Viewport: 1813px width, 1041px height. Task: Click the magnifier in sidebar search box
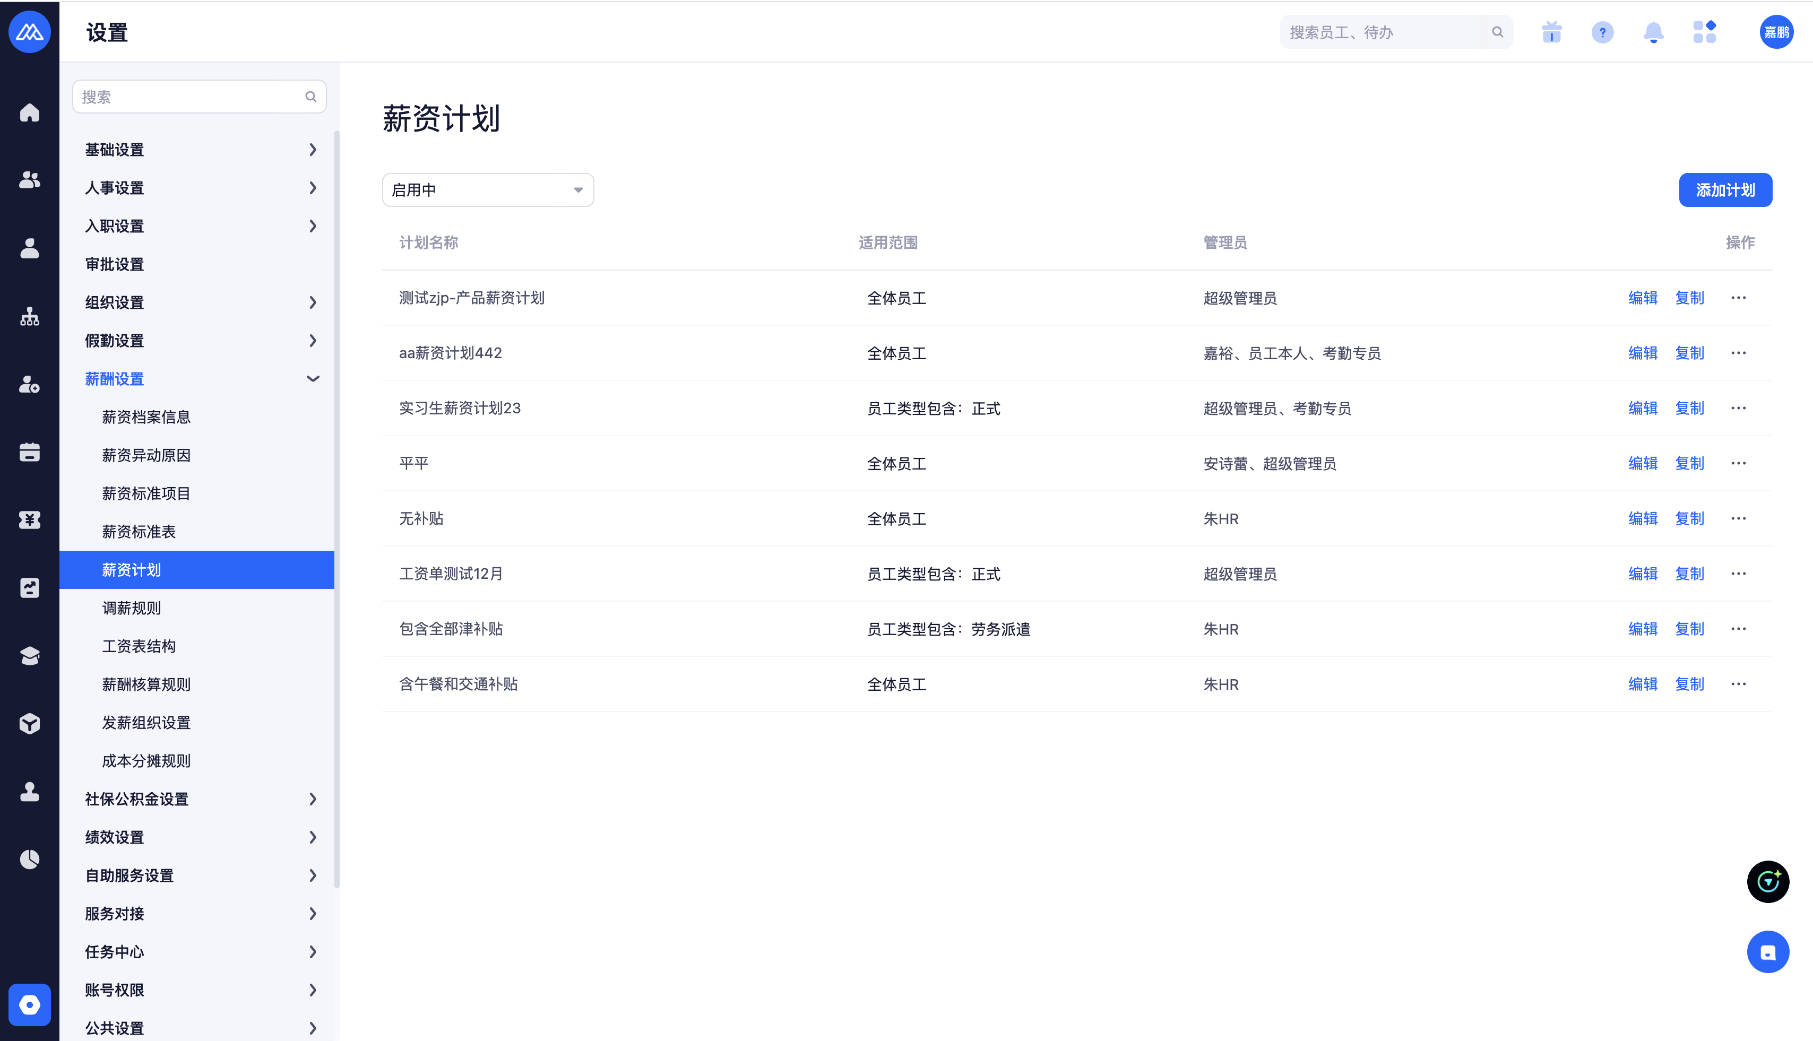point(310,97)
